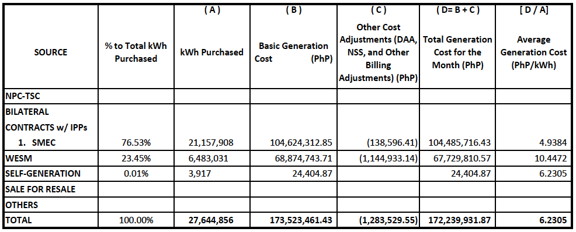Screen dimensions: 576x232
Task: Select the SALE FOR RESALE row label
Action: tap(40, 189)
